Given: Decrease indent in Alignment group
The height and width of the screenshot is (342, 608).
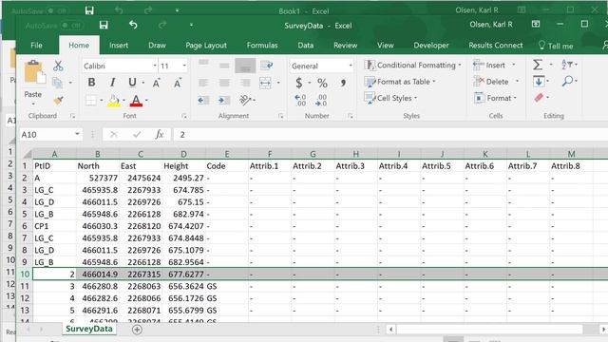Looking at the screenshot, I should coord(203,101).
